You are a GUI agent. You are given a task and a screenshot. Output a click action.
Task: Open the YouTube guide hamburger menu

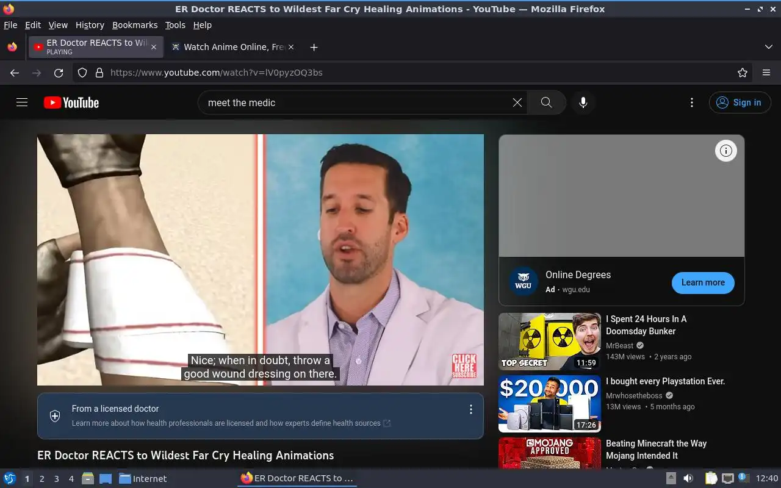click(22, 102)
